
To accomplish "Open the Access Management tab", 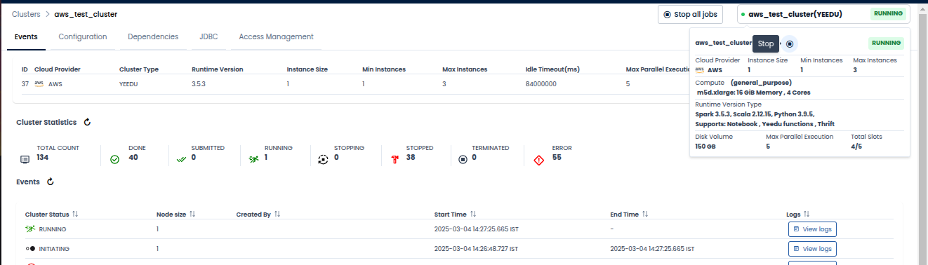I will 276,37.
